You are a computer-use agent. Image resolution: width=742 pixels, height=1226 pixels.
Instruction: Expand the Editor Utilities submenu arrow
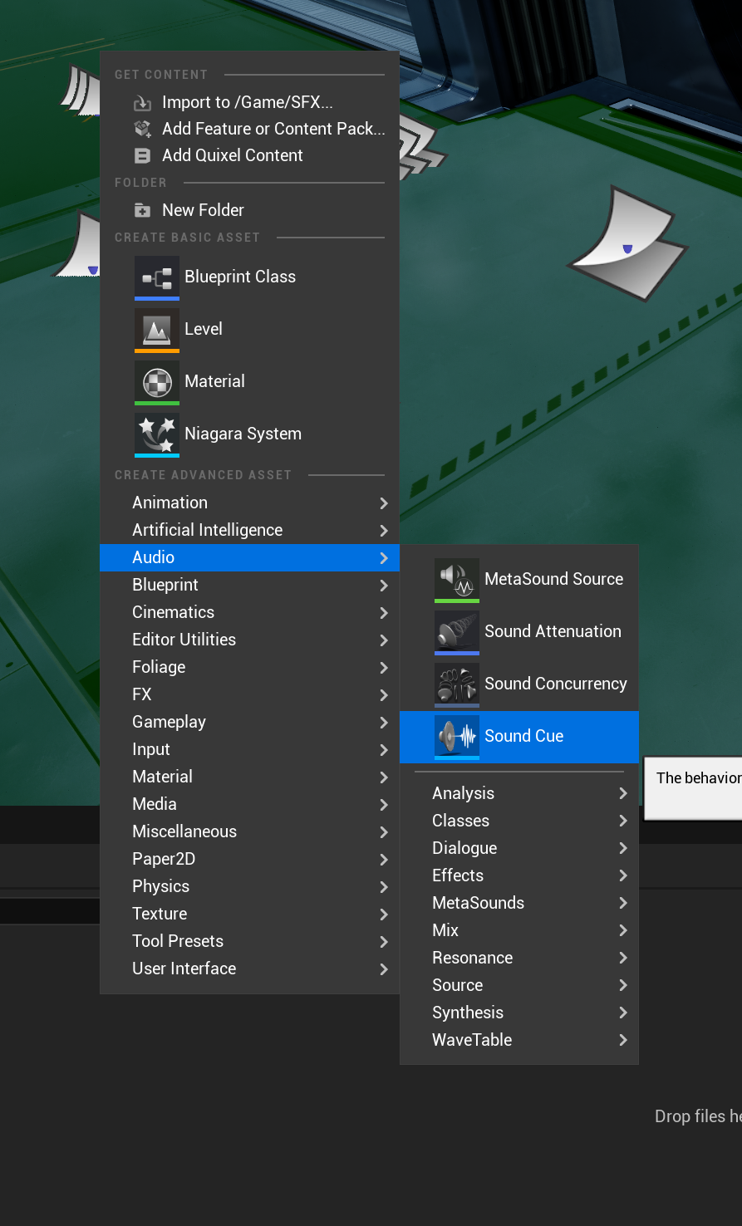click(384, 640)
